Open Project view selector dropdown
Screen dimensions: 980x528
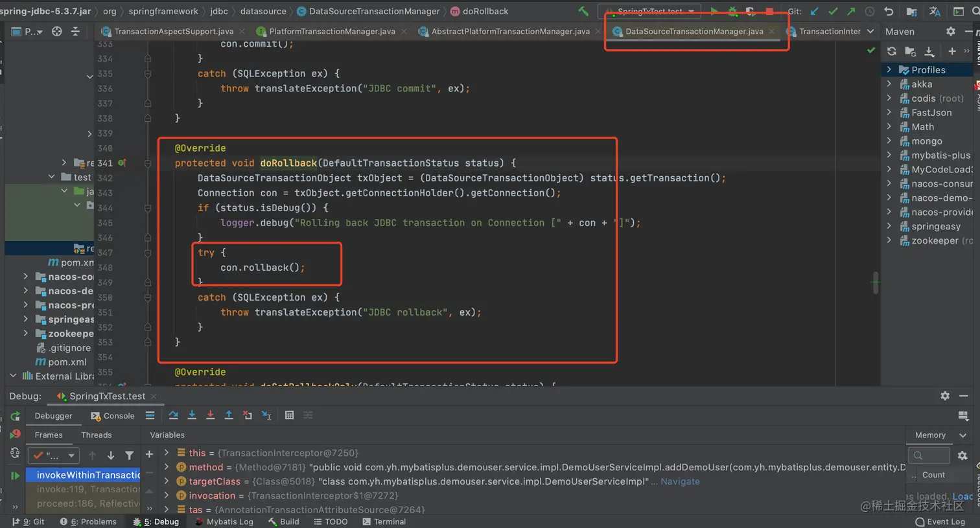pos(27,31)
